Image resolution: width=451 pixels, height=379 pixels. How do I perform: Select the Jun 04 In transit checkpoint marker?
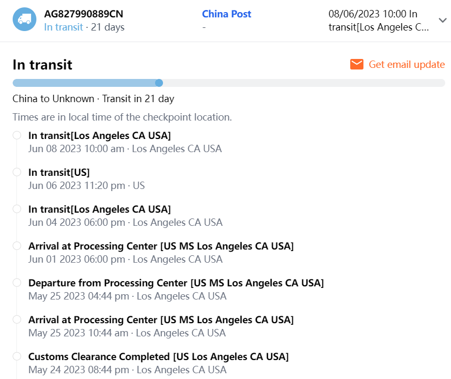pyautogui.click(x=17, y=209)
